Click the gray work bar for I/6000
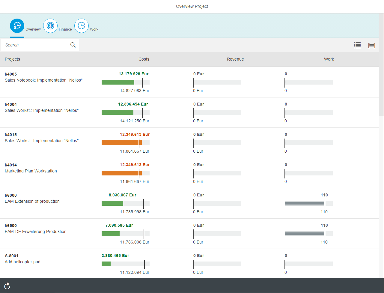 (x=305, y=203)
